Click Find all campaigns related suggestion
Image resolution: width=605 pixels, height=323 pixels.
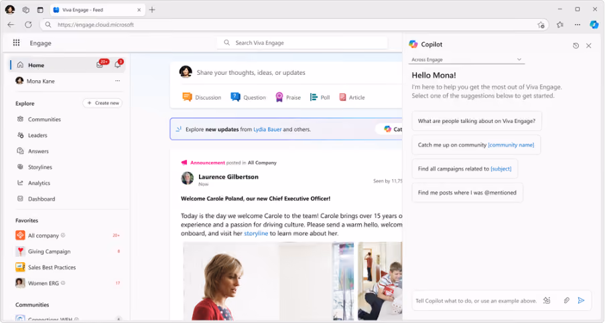point(464,169)
